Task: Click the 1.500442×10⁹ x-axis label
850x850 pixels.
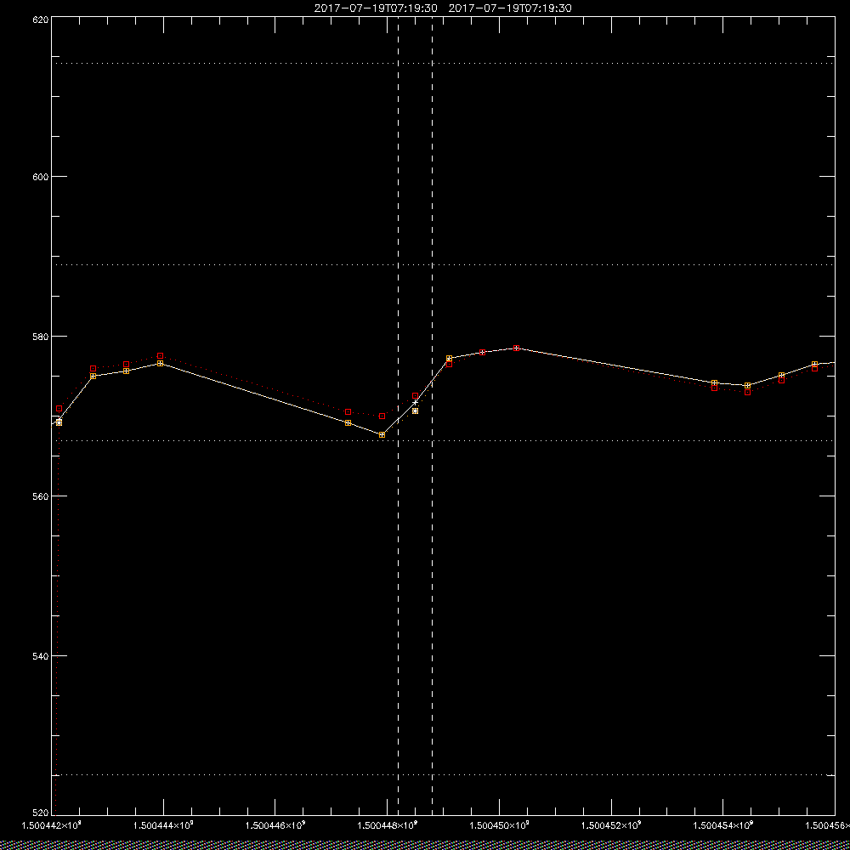Action: point(52,825)
